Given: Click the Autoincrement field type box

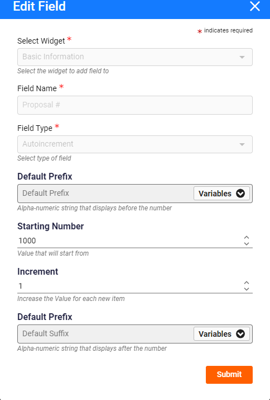Looking at the screenshot, I should tap(135, 144).
